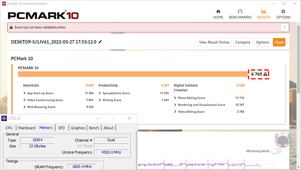This screenshot has width=301, height=170.
Task: Click Digital Content Creation score 9 530
Action: [240, 86]
